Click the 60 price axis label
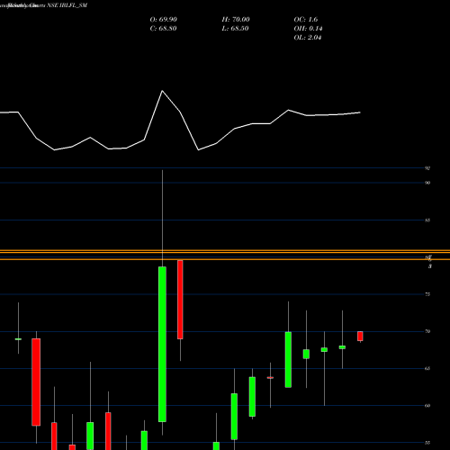This screenshot has width=450, height=450. [x=427, y=406]
